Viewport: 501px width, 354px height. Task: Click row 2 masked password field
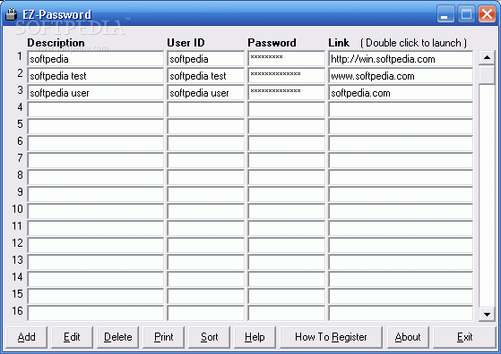pos(287,76)
